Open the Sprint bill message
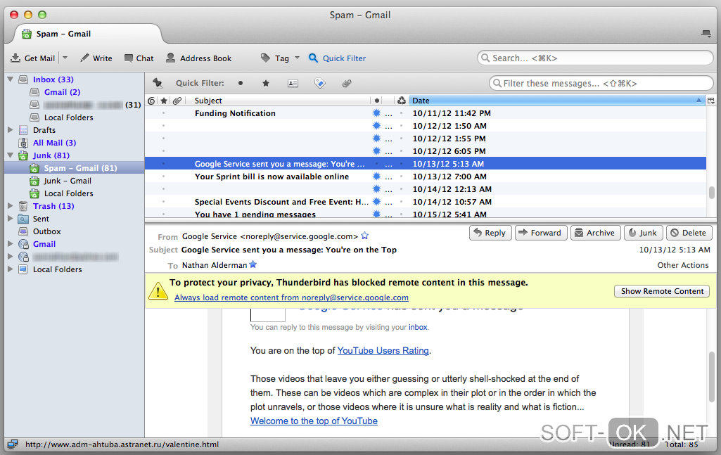The height and width of the screenshot is (455, 721). coord(272,177)
